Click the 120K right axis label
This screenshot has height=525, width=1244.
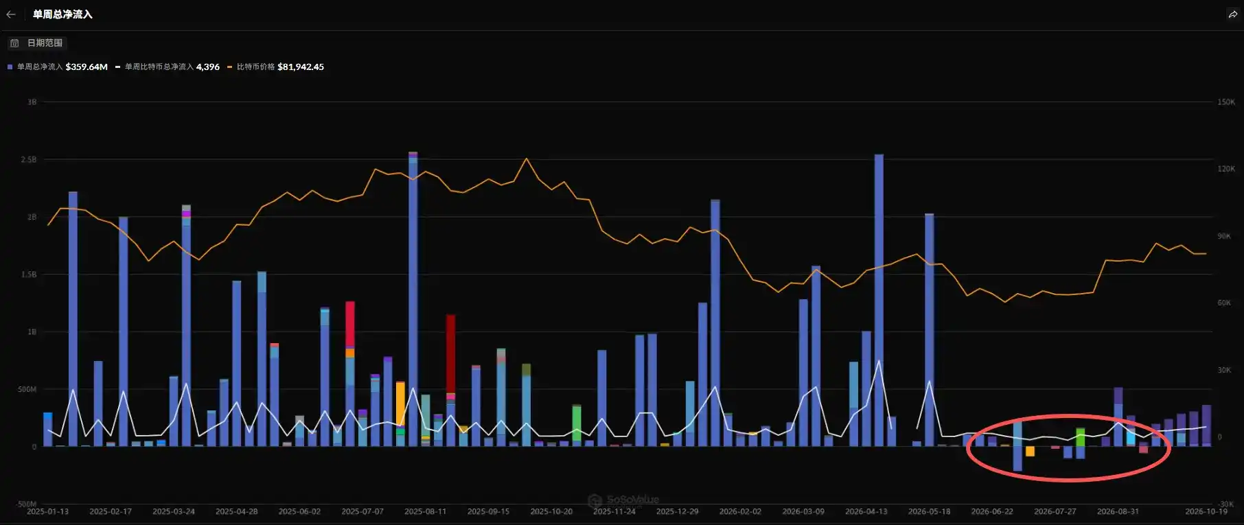pos(1226,169)
